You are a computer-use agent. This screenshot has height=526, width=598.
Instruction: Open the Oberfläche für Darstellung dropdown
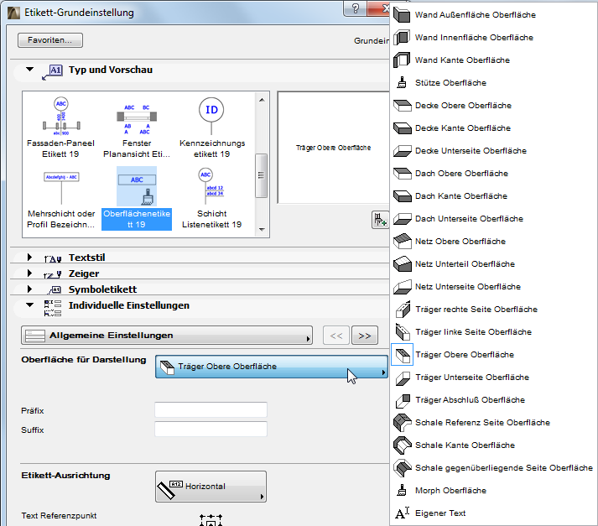(272, 367)
